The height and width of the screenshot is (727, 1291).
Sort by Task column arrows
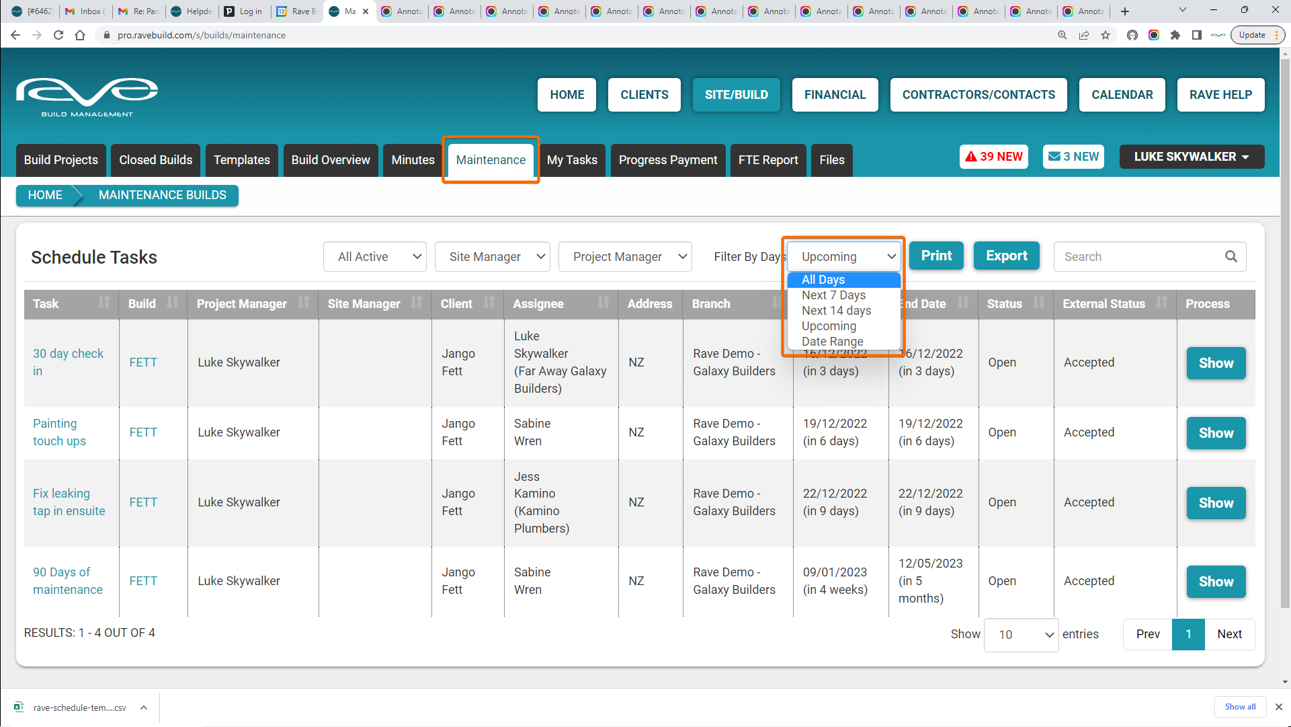click(x=103, y=303)
